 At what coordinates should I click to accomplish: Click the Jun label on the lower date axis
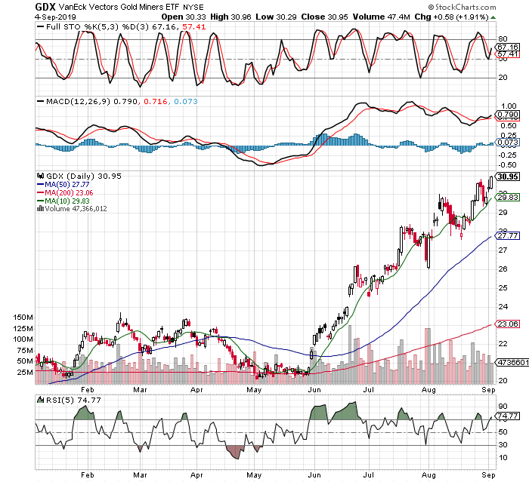coord(314,475)
